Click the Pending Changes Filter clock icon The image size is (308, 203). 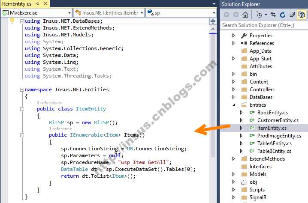pos(259,15)
